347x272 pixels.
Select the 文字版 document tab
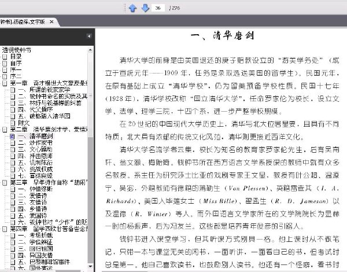point(23,22)
